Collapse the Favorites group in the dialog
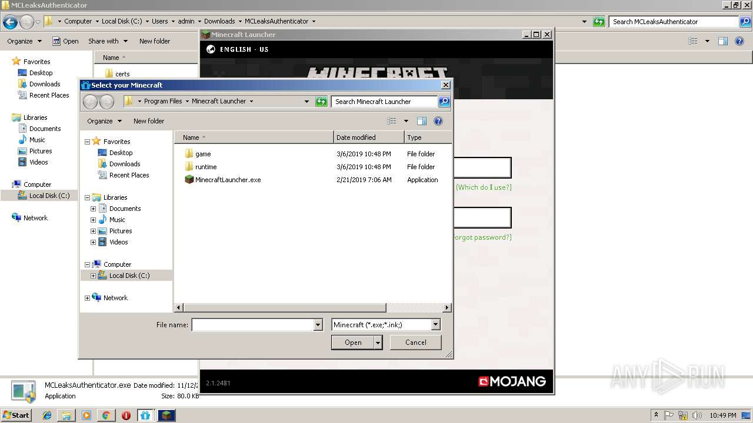Viewport: 753px width, 423px height. click(x=87, y=142)
